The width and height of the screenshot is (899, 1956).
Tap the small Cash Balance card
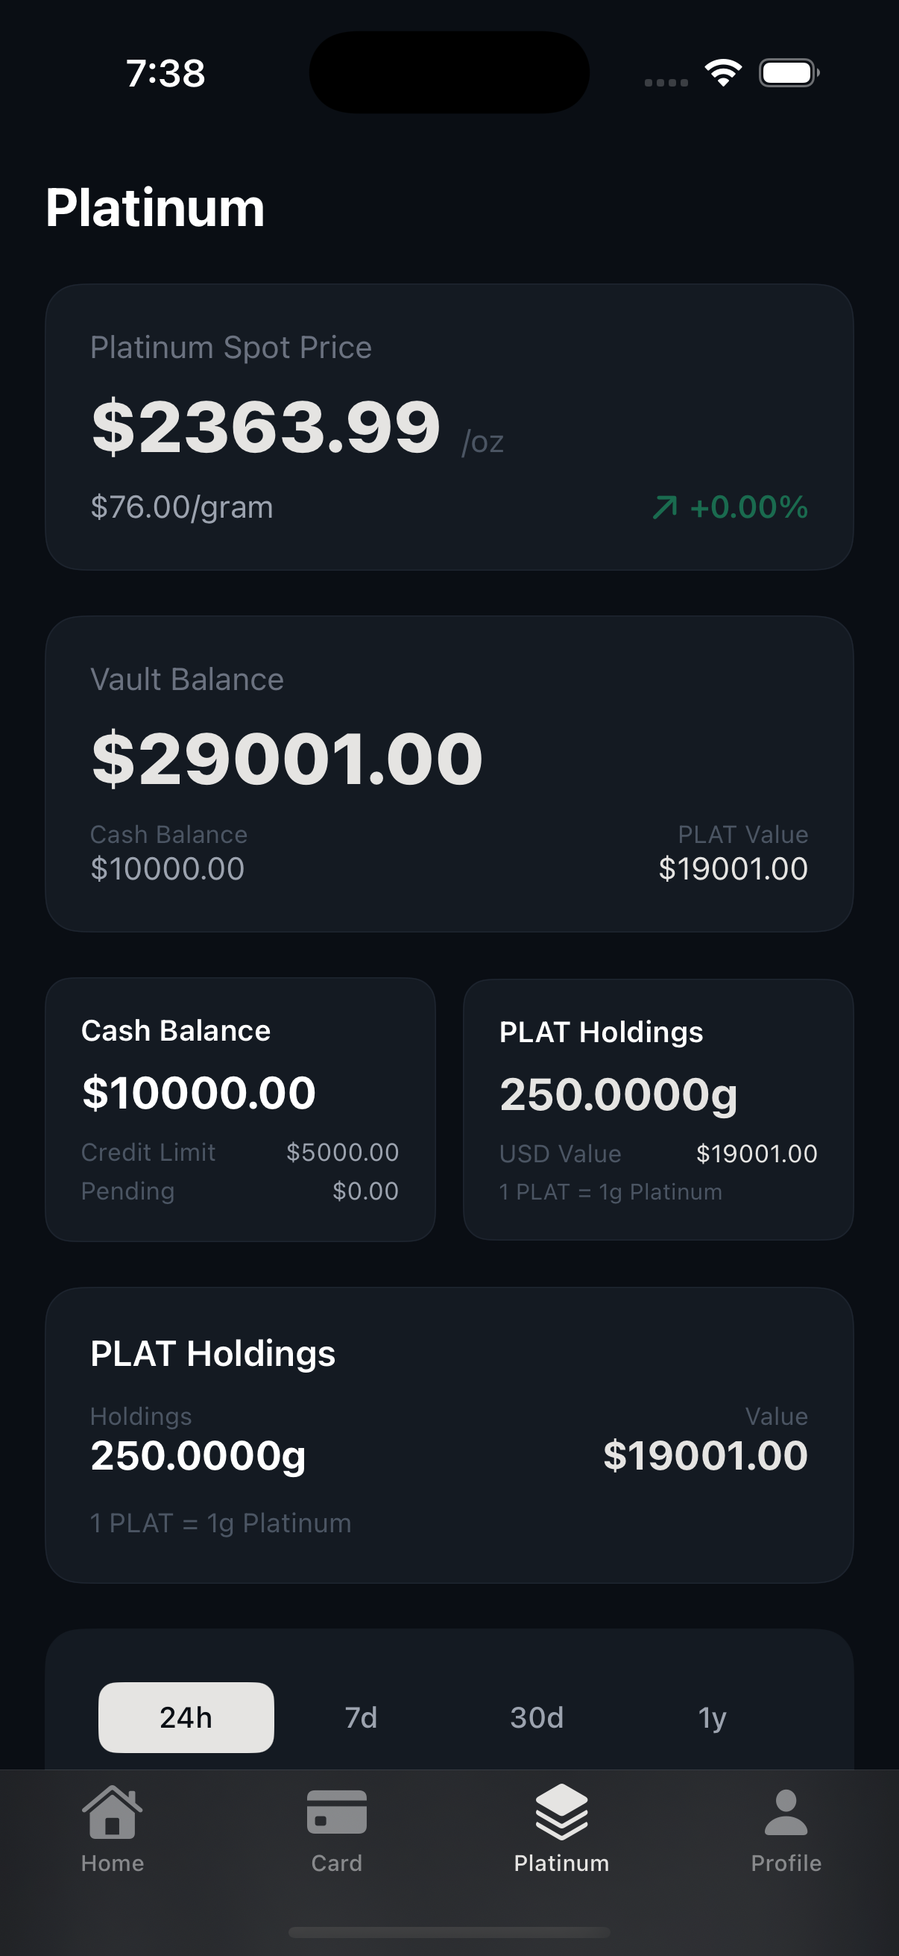pyautogui.click(x=240, y=1109)
